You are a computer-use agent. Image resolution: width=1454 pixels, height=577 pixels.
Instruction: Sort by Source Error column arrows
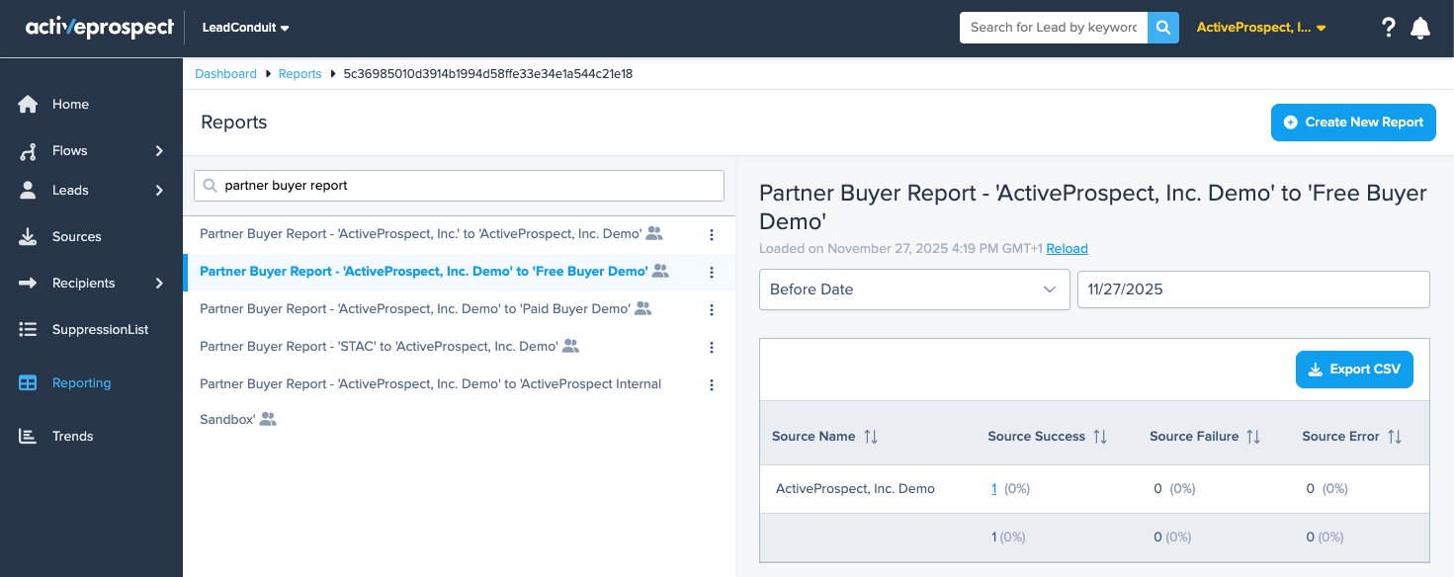coord(1395,437)
